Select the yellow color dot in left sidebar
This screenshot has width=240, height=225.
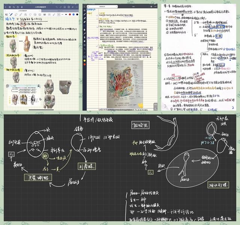pos(84,60)
